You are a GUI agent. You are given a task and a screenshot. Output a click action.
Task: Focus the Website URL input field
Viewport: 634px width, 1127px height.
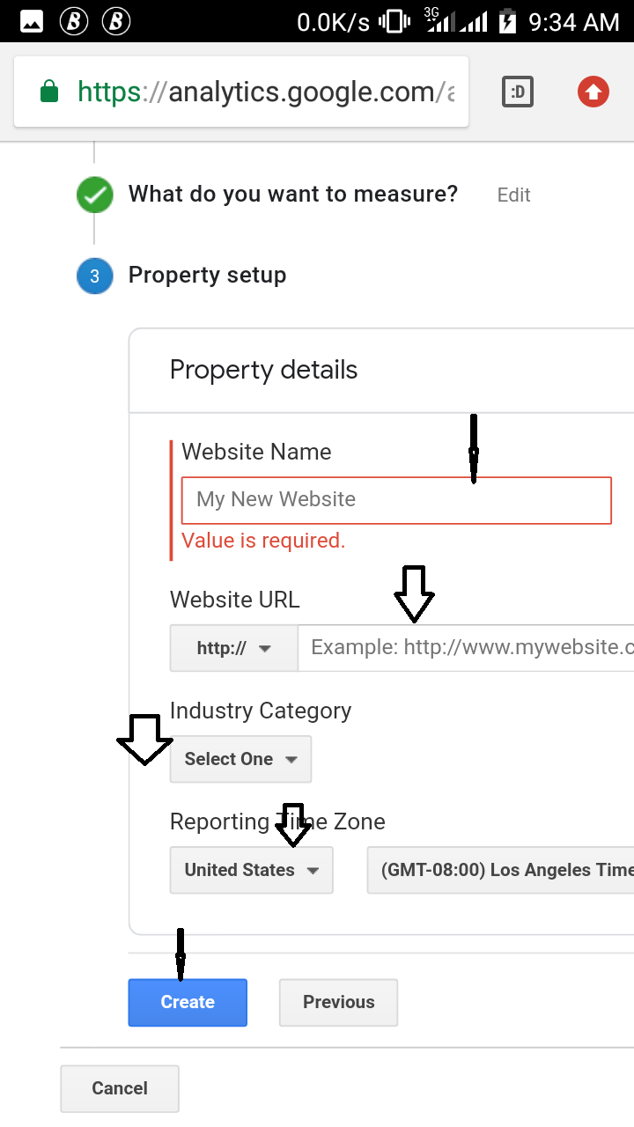pos(467,648)
